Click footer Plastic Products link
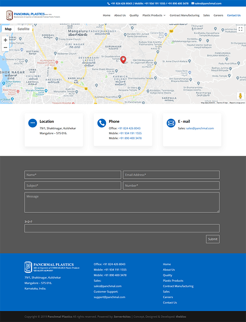The height and width of the screenshot is (322, 246). tap(173, 281)
